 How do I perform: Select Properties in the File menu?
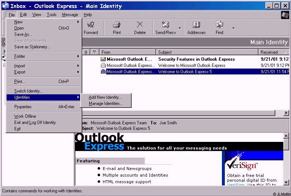coord(44,107)
